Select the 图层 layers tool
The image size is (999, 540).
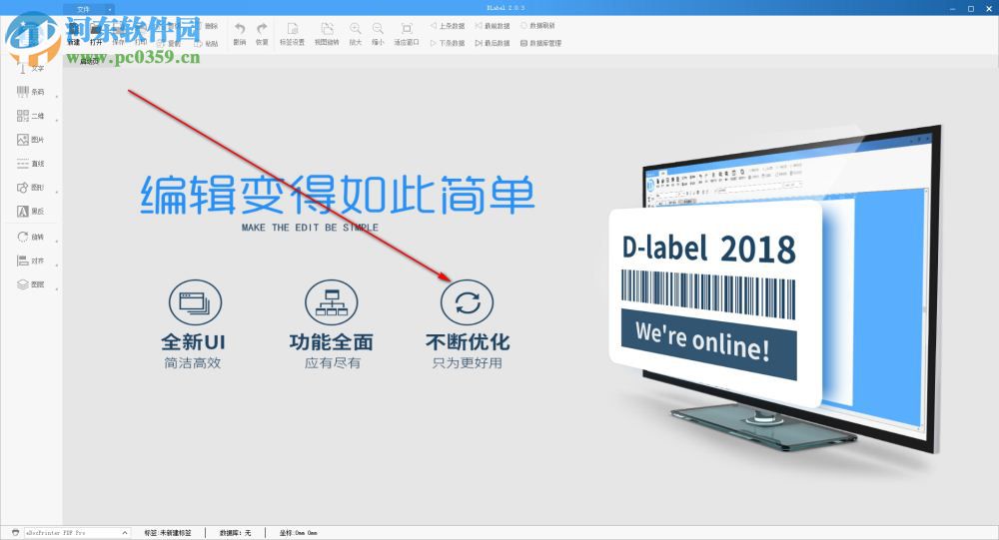(31, 284)
